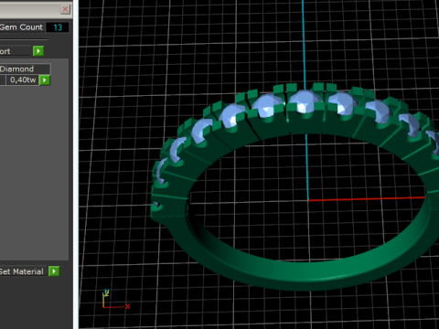
Task: Click the green arrow beside 0,40tw
Action: tap(45, 80)
